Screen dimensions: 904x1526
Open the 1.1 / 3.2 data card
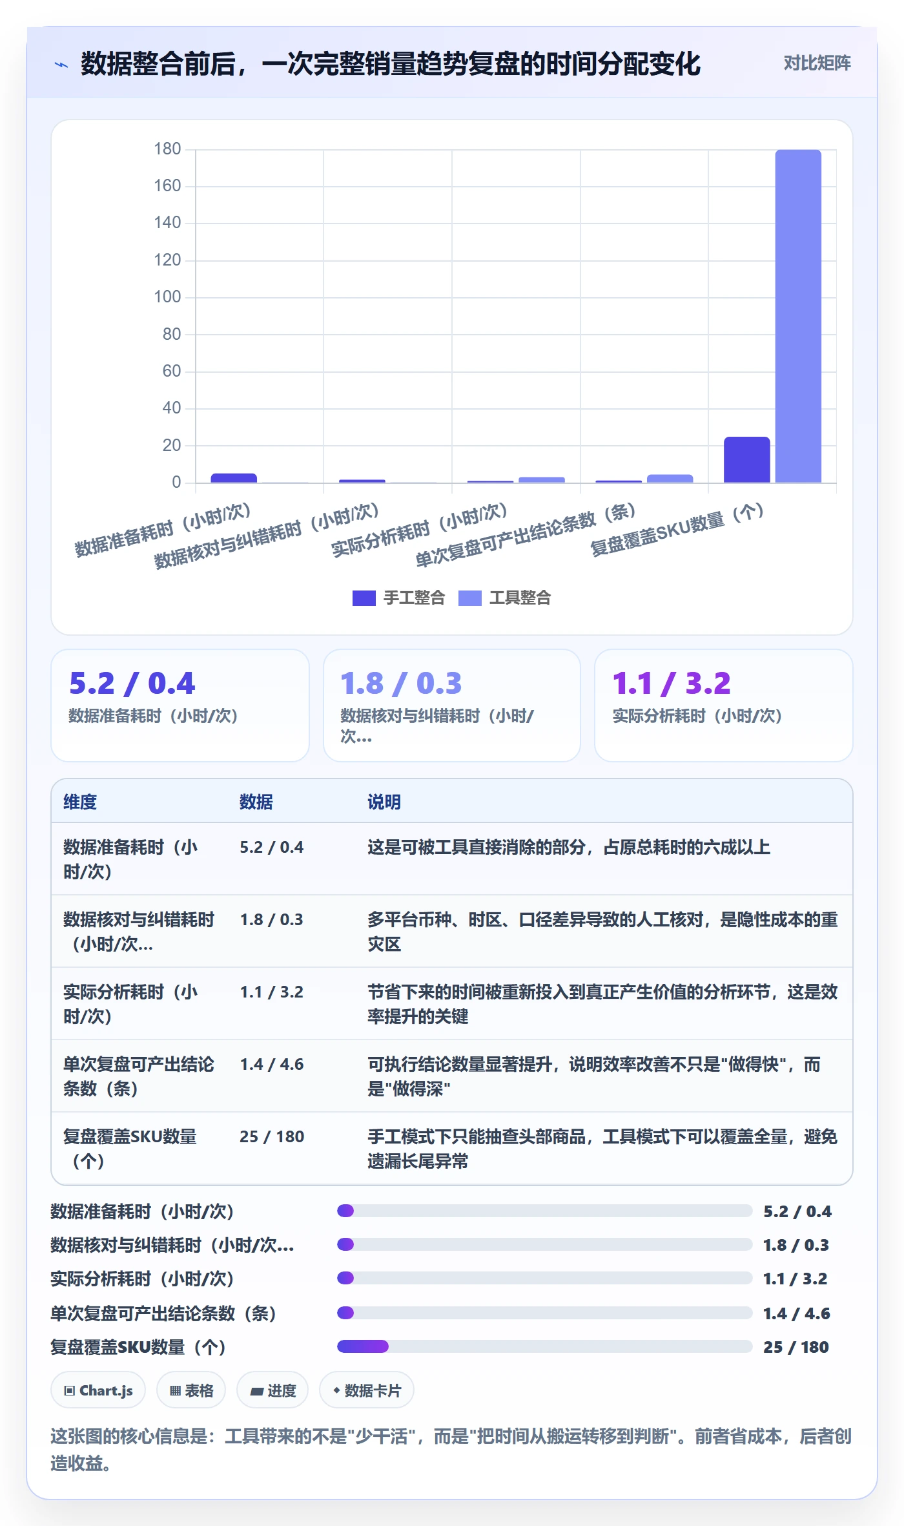[x=723, y=705]
